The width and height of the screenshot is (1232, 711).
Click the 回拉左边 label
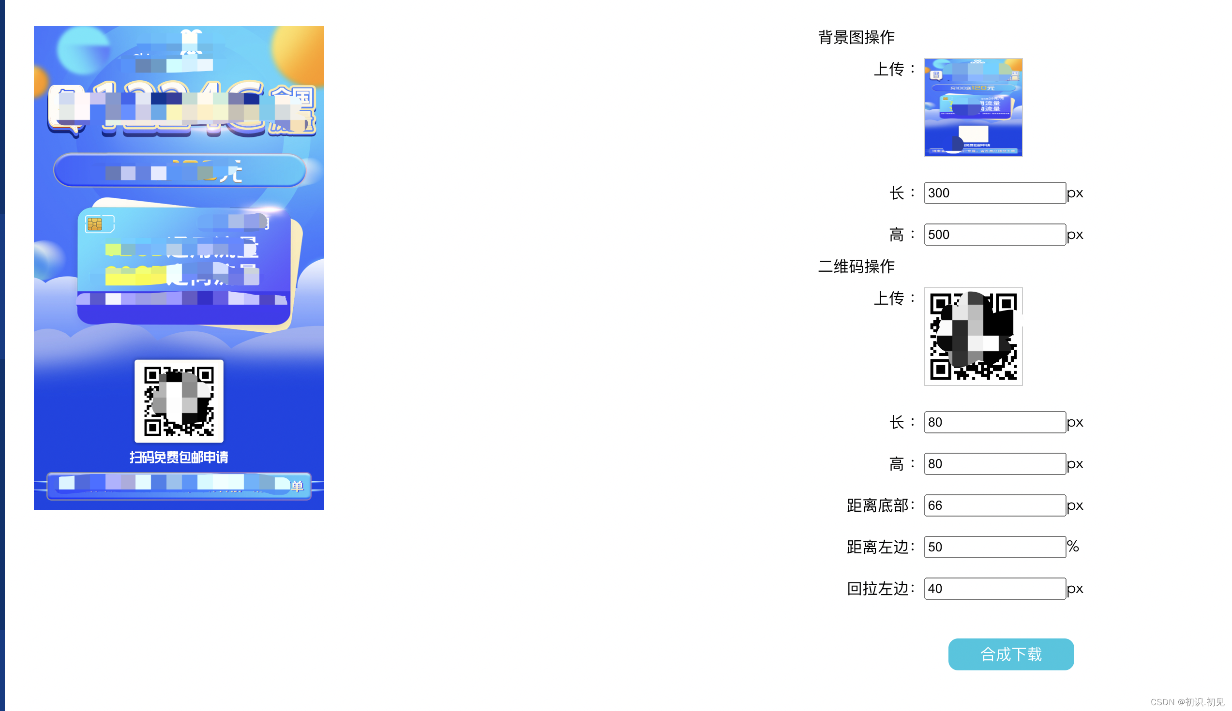[x=880, y=589]
